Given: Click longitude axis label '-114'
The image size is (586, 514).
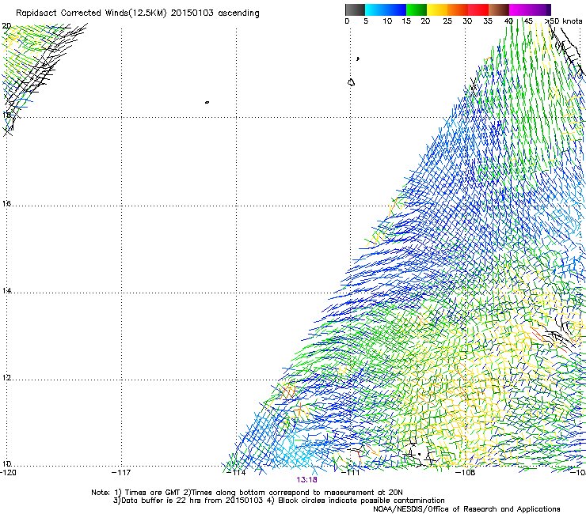Looking at the screenshot, I should 237,473.
